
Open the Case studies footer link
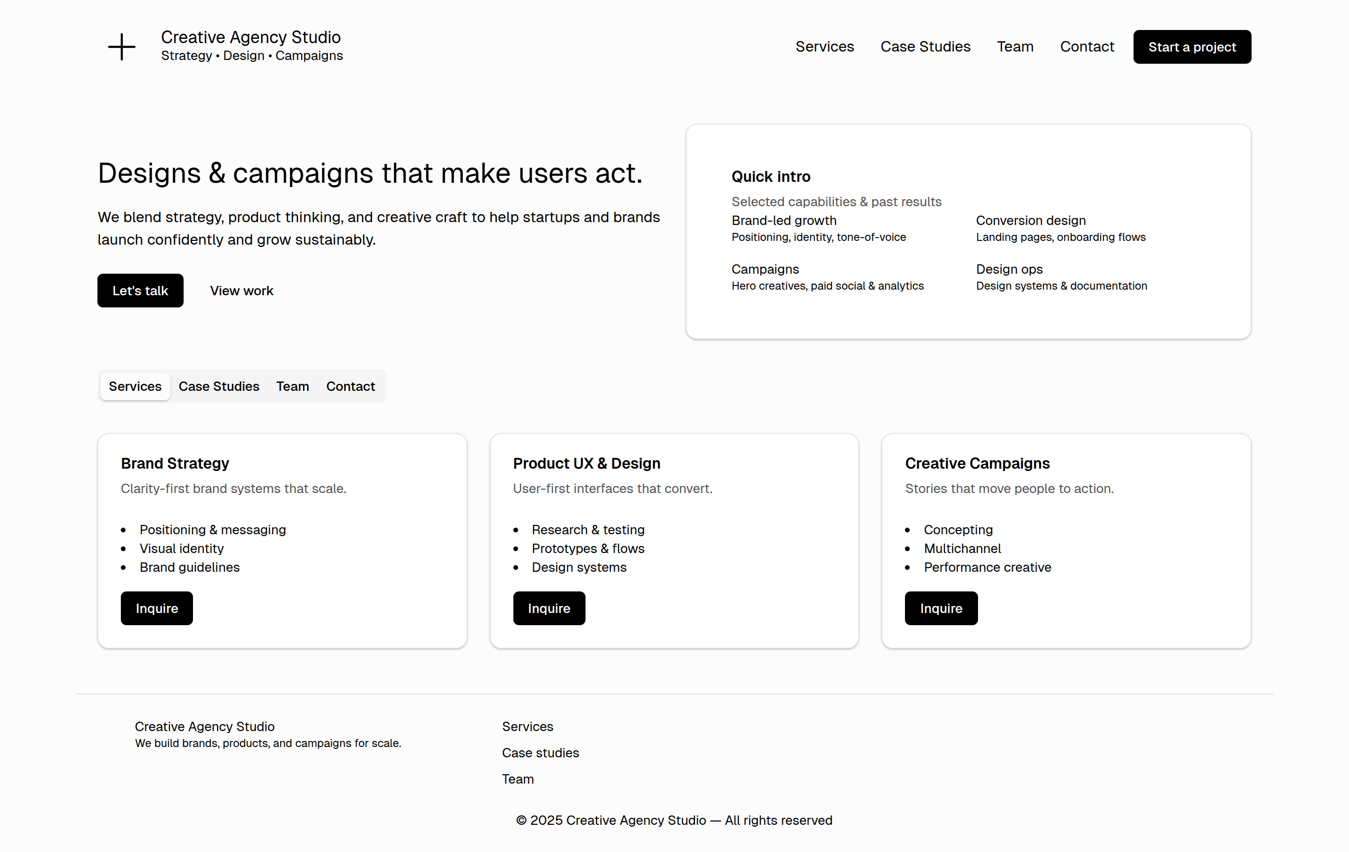(x=540, y=753)
